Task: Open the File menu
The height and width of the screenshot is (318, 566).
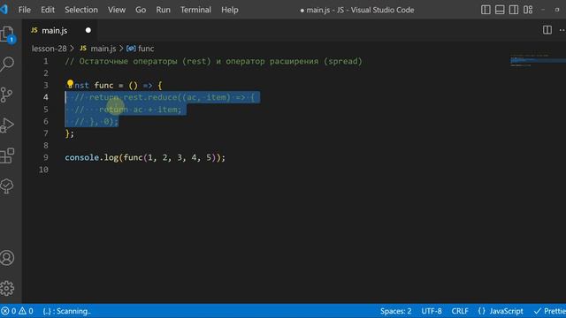Action: point(24,10)
